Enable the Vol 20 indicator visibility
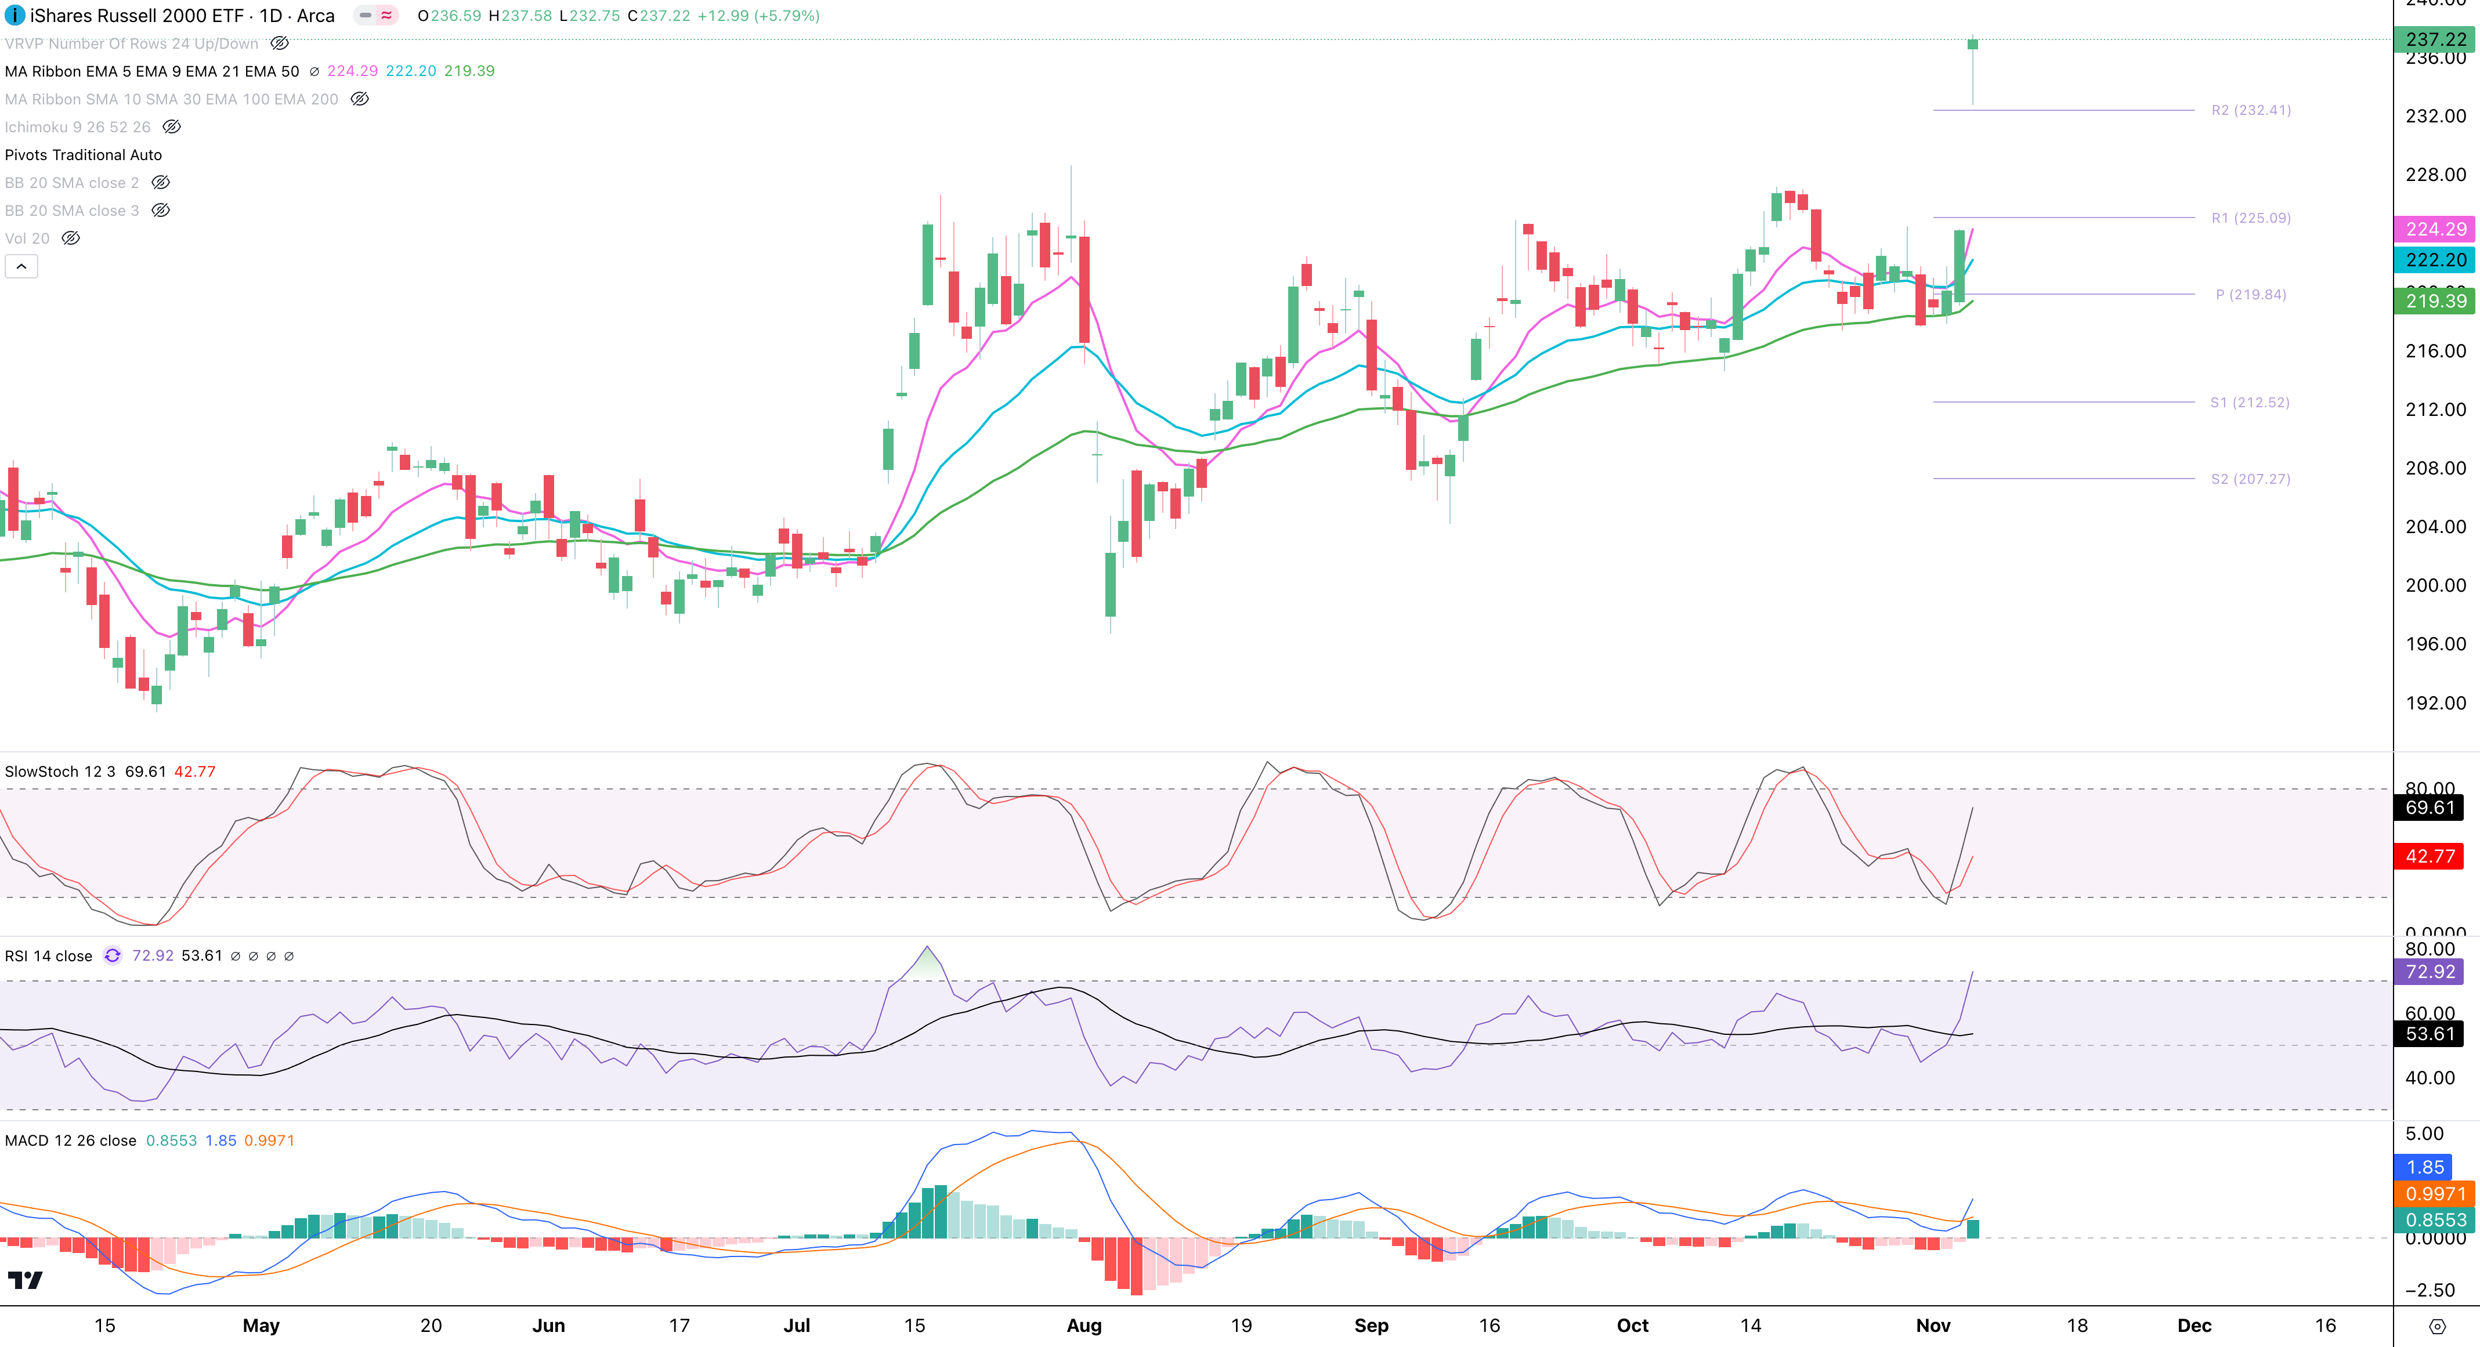Viewport: 2480px width, 1347px height. click(70, 238)
